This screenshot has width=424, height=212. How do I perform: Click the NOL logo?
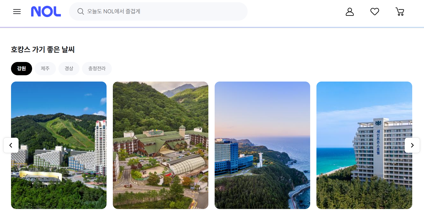tap(46, 12)
